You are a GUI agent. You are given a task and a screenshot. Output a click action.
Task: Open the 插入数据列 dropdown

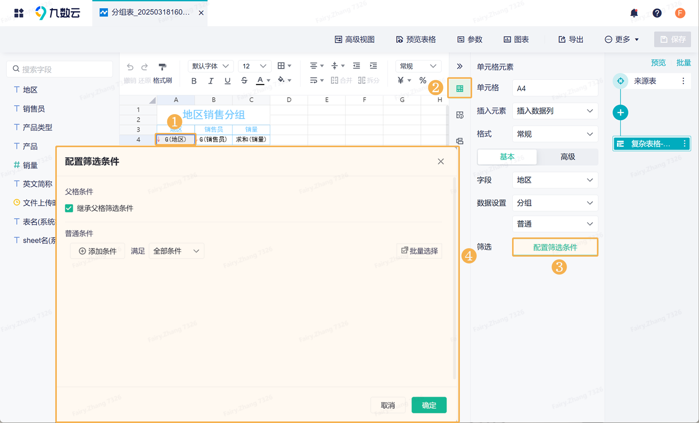pos(555,111)
